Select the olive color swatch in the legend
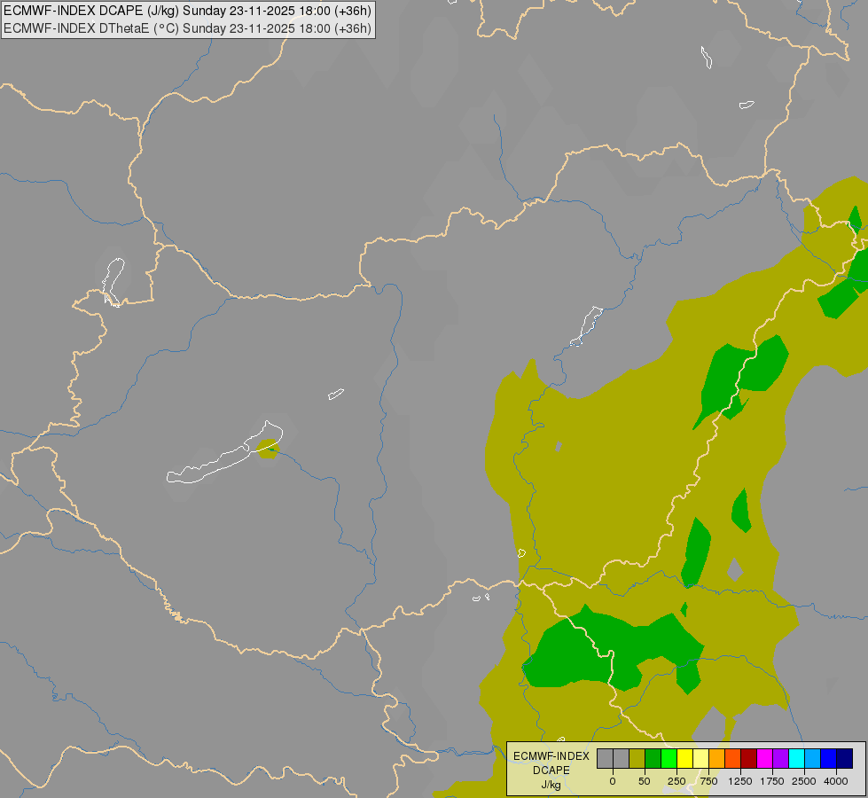Viewport: 868px width, 798px height. pos(637,758)
